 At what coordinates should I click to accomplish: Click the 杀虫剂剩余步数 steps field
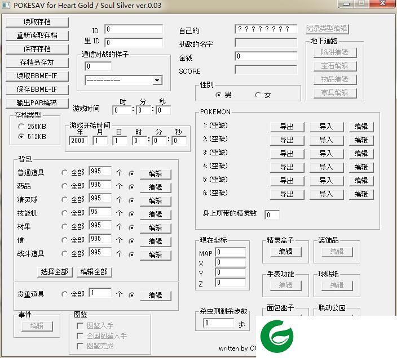218,323
